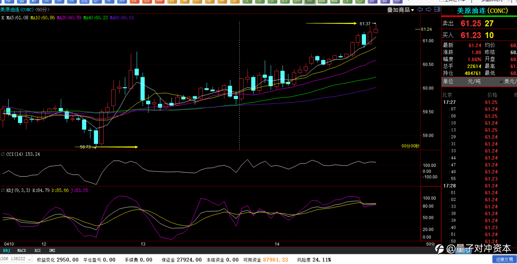
Task: Click the D:85.66 value label
Action: [x=60, y=190]
